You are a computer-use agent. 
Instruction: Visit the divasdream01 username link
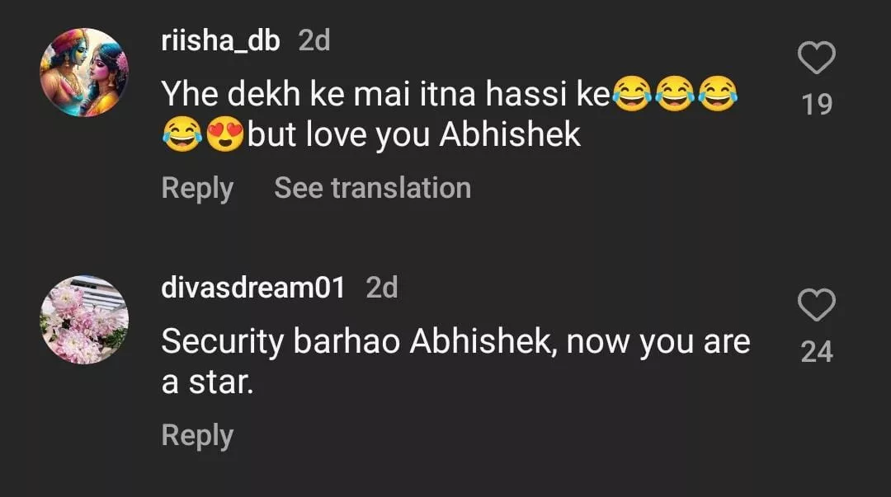point(252,288)
